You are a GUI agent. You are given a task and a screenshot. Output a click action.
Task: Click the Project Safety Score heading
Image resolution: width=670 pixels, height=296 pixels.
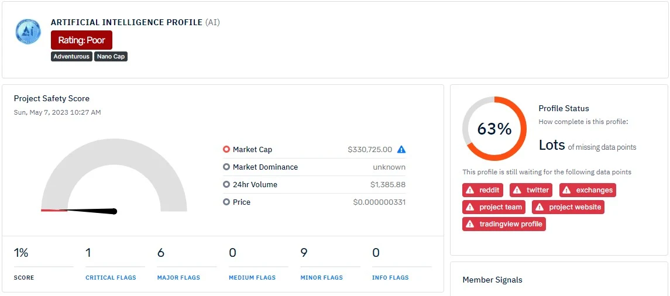[51, 99]
